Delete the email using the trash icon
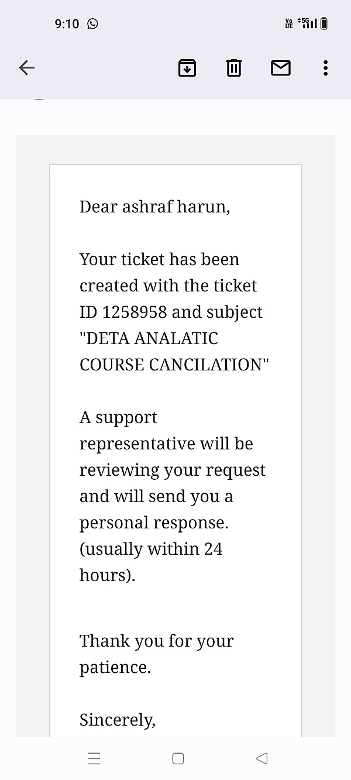The height and width of the screenshot is (780, 351). [233, 68]
